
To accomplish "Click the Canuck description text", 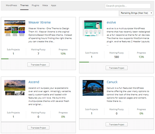I will coord(128,95).
